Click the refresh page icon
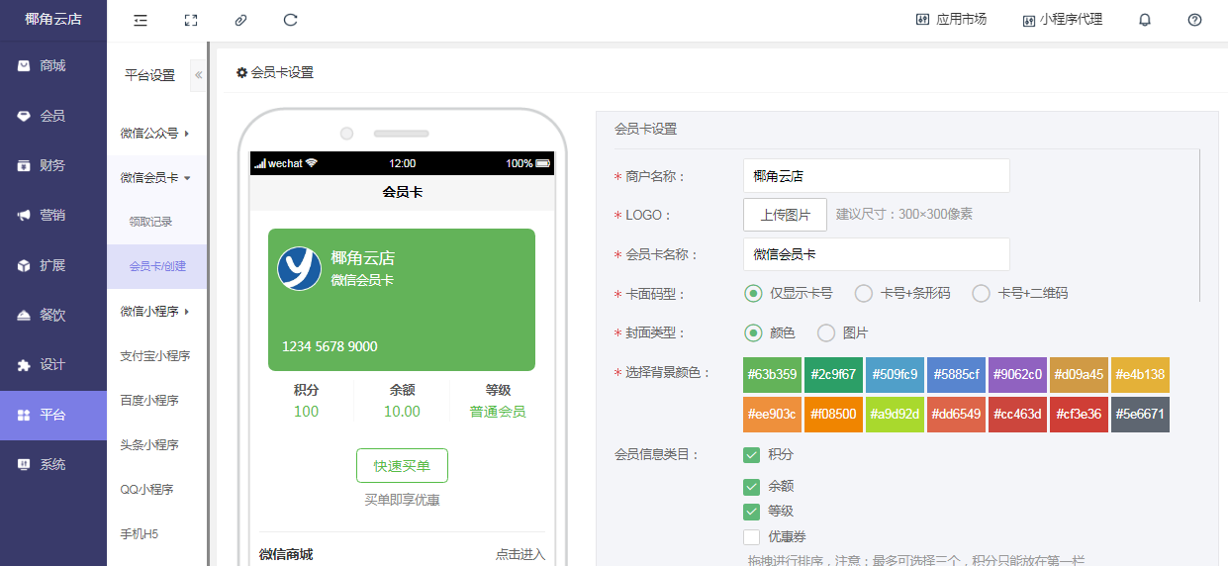Viewport: 1228px width, 566px height. [x=290, y=20]
